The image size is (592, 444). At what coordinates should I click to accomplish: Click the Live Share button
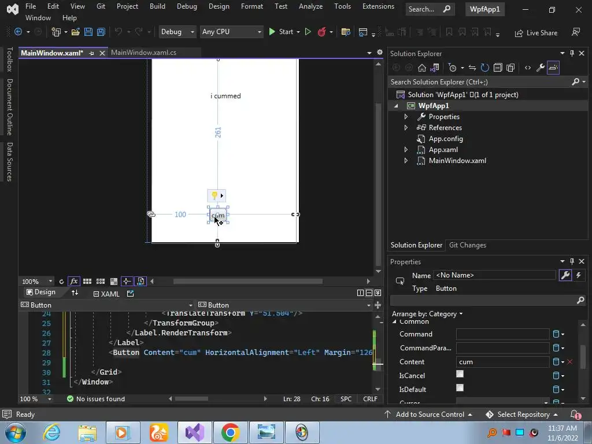(x=536, y=33)
